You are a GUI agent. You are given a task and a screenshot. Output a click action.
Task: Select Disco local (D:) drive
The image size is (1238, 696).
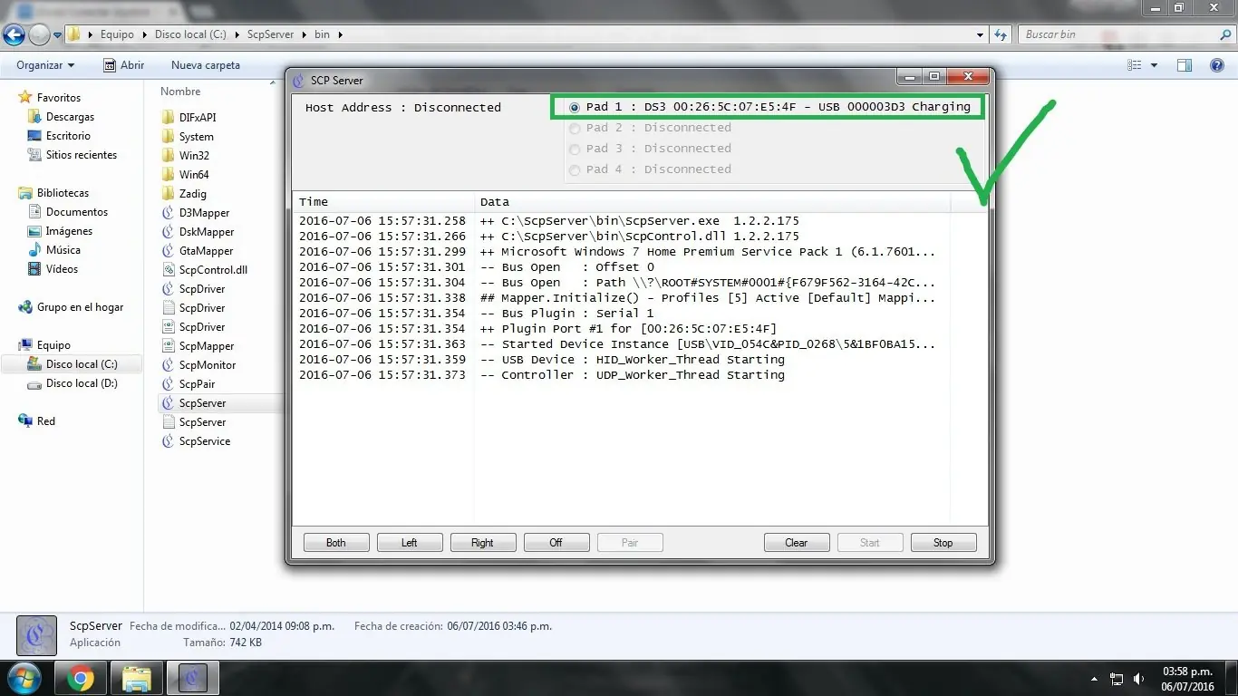click(x=82, y=383)
